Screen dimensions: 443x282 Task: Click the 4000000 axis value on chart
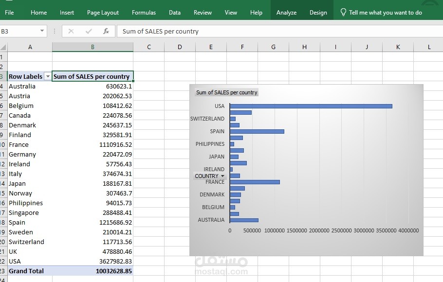408,230
